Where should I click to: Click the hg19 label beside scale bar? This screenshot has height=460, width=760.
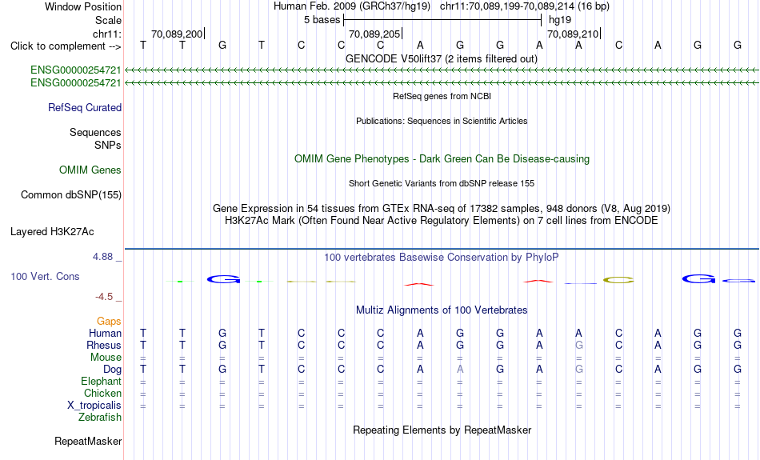click(x=560, y=20)
